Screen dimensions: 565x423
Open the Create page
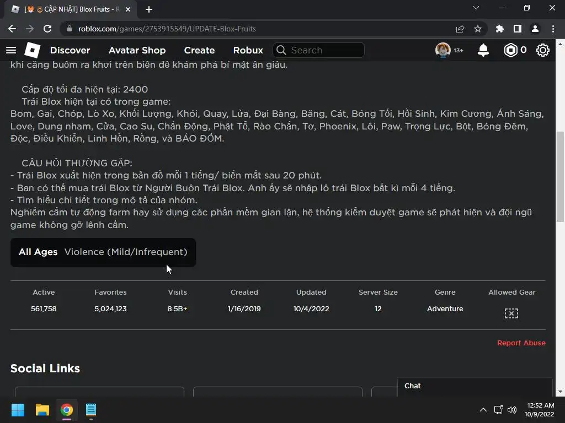(x=199, y=50)
